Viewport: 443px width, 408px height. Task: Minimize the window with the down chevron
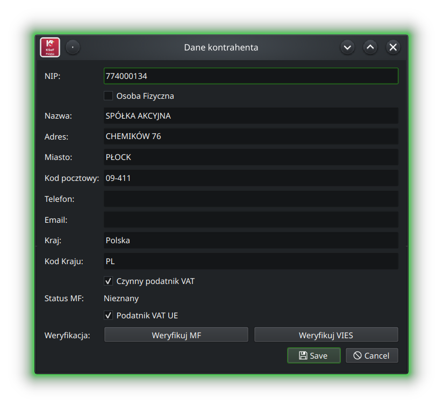tap(347, 47)
